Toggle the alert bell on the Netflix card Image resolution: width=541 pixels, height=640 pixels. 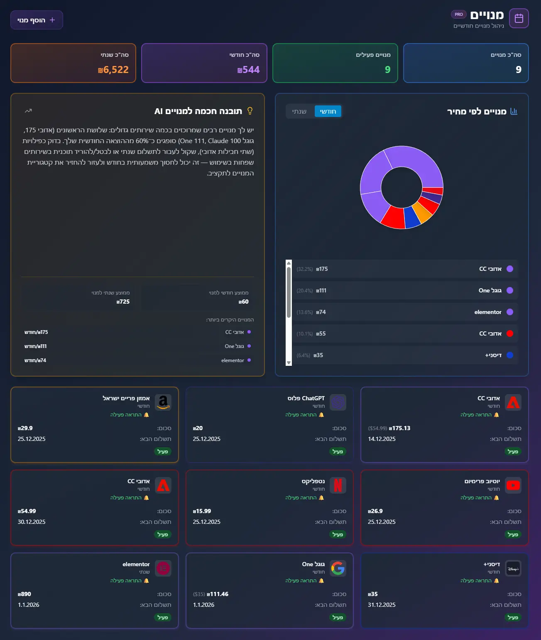click(321, 498)
